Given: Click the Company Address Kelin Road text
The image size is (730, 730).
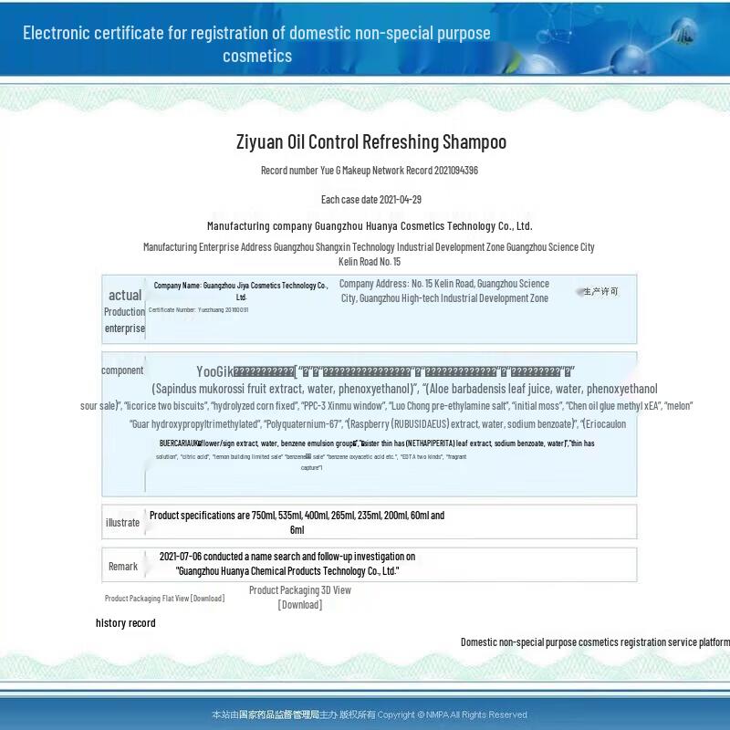Looking at the screenshot, I should (x=444, y=291).
